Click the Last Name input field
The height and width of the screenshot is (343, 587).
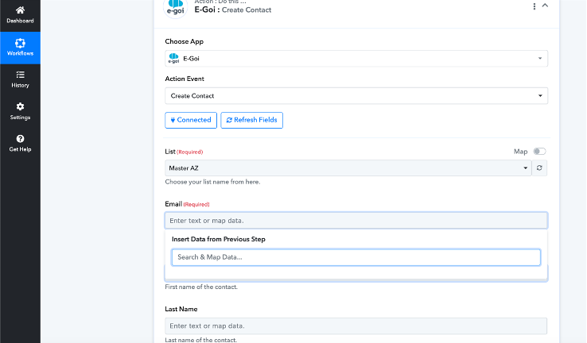point(356,326)
